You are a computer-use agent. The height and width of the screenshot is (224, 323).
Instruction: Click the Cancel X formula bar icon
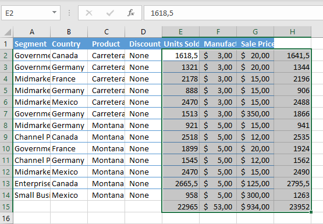coord(89,13)
